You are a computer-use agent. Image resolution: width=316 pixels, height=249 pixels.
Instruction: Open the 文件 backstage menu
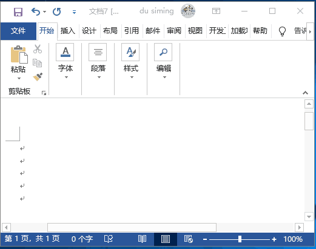click(18, 31)
